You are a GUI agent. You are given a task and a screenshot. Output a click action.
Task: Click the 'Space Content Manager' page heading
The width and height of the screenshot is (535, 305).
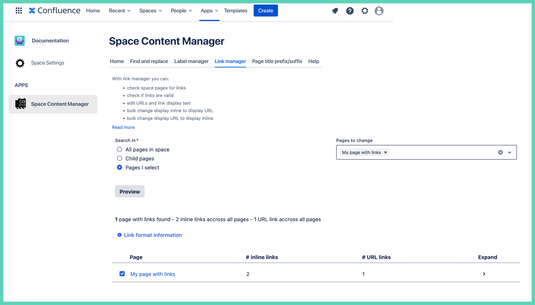167,41
